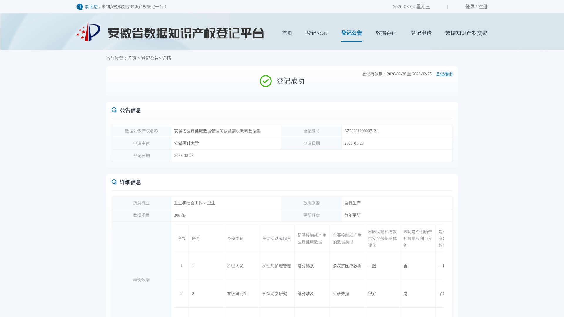Screen dimensions: 564x317
Task: Go to 首页 in the breadcrumb
Action: pyautogui.click(x=132, y=58)
